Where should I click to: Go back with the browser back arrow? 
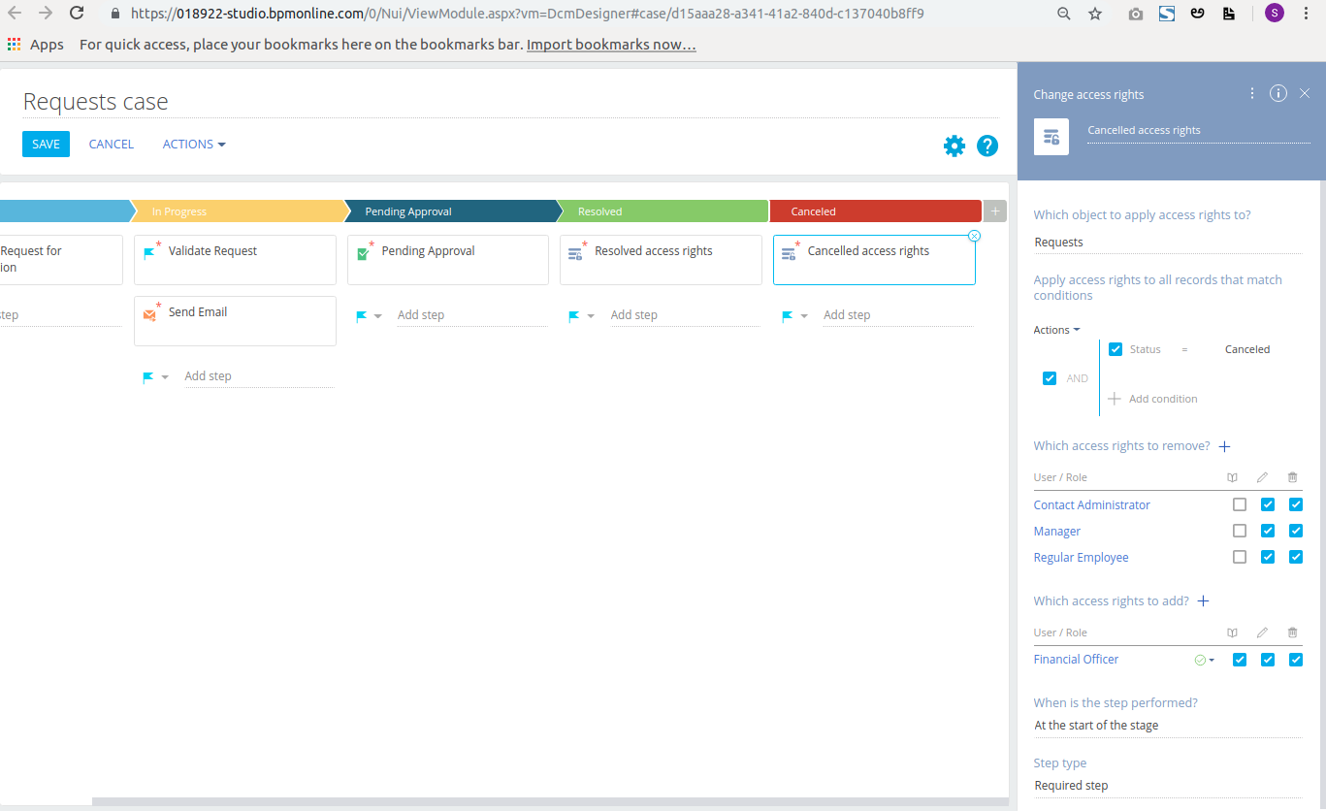[x=14, y=14]
